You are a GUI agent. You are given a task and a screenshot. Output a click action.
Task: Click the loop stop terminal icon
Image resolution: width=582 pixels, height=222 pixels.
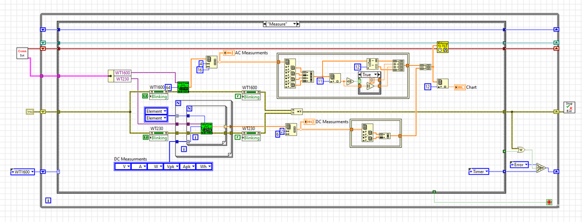point(549,202)
